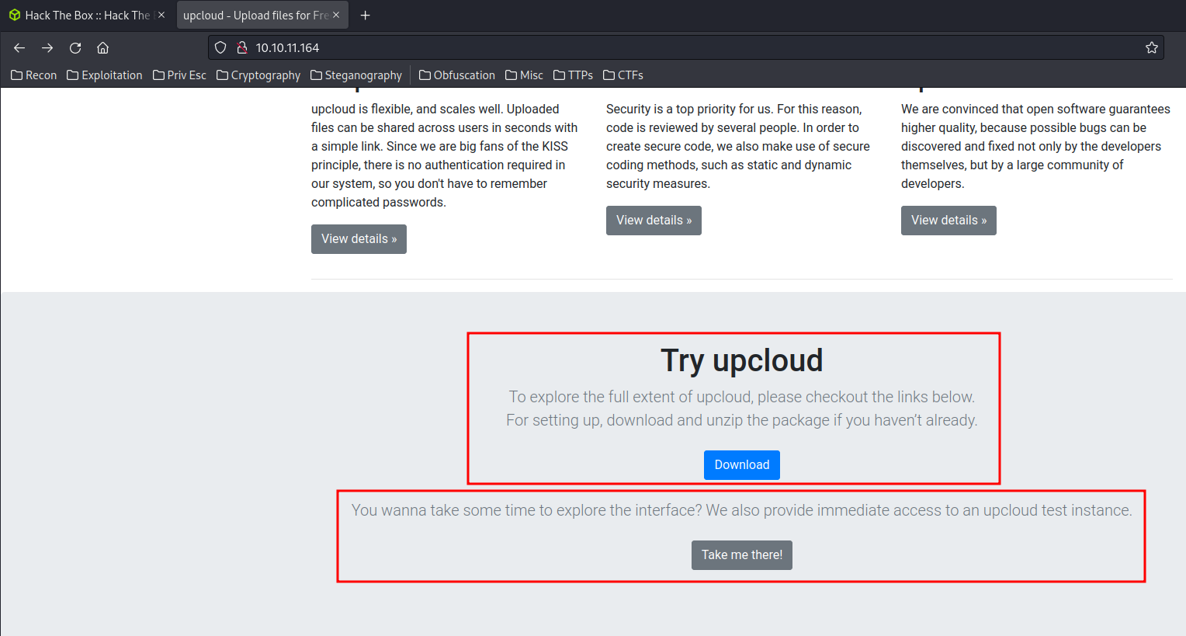Screen dimensions: 1186x636
Task: Click View details under the flexible upcloud text
Action: (x=359, y=239)
